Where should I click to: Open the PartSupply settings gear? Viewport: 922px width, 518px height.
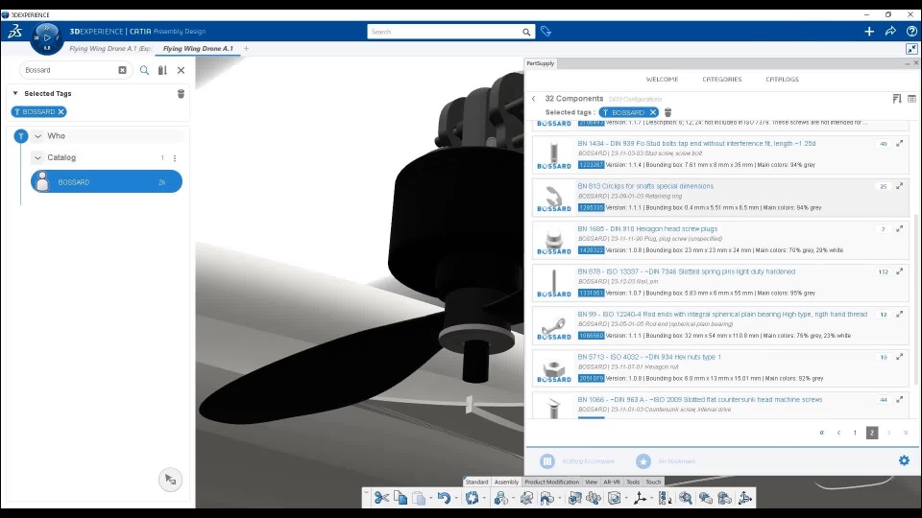click(904, 460)
